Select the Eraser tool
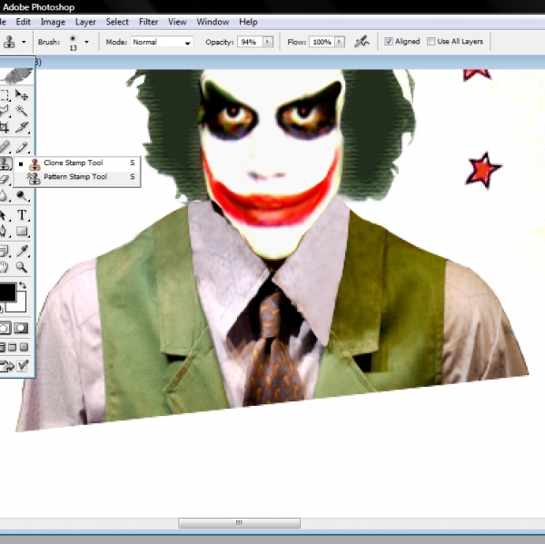The image size is (545, 544). point(5,180)
